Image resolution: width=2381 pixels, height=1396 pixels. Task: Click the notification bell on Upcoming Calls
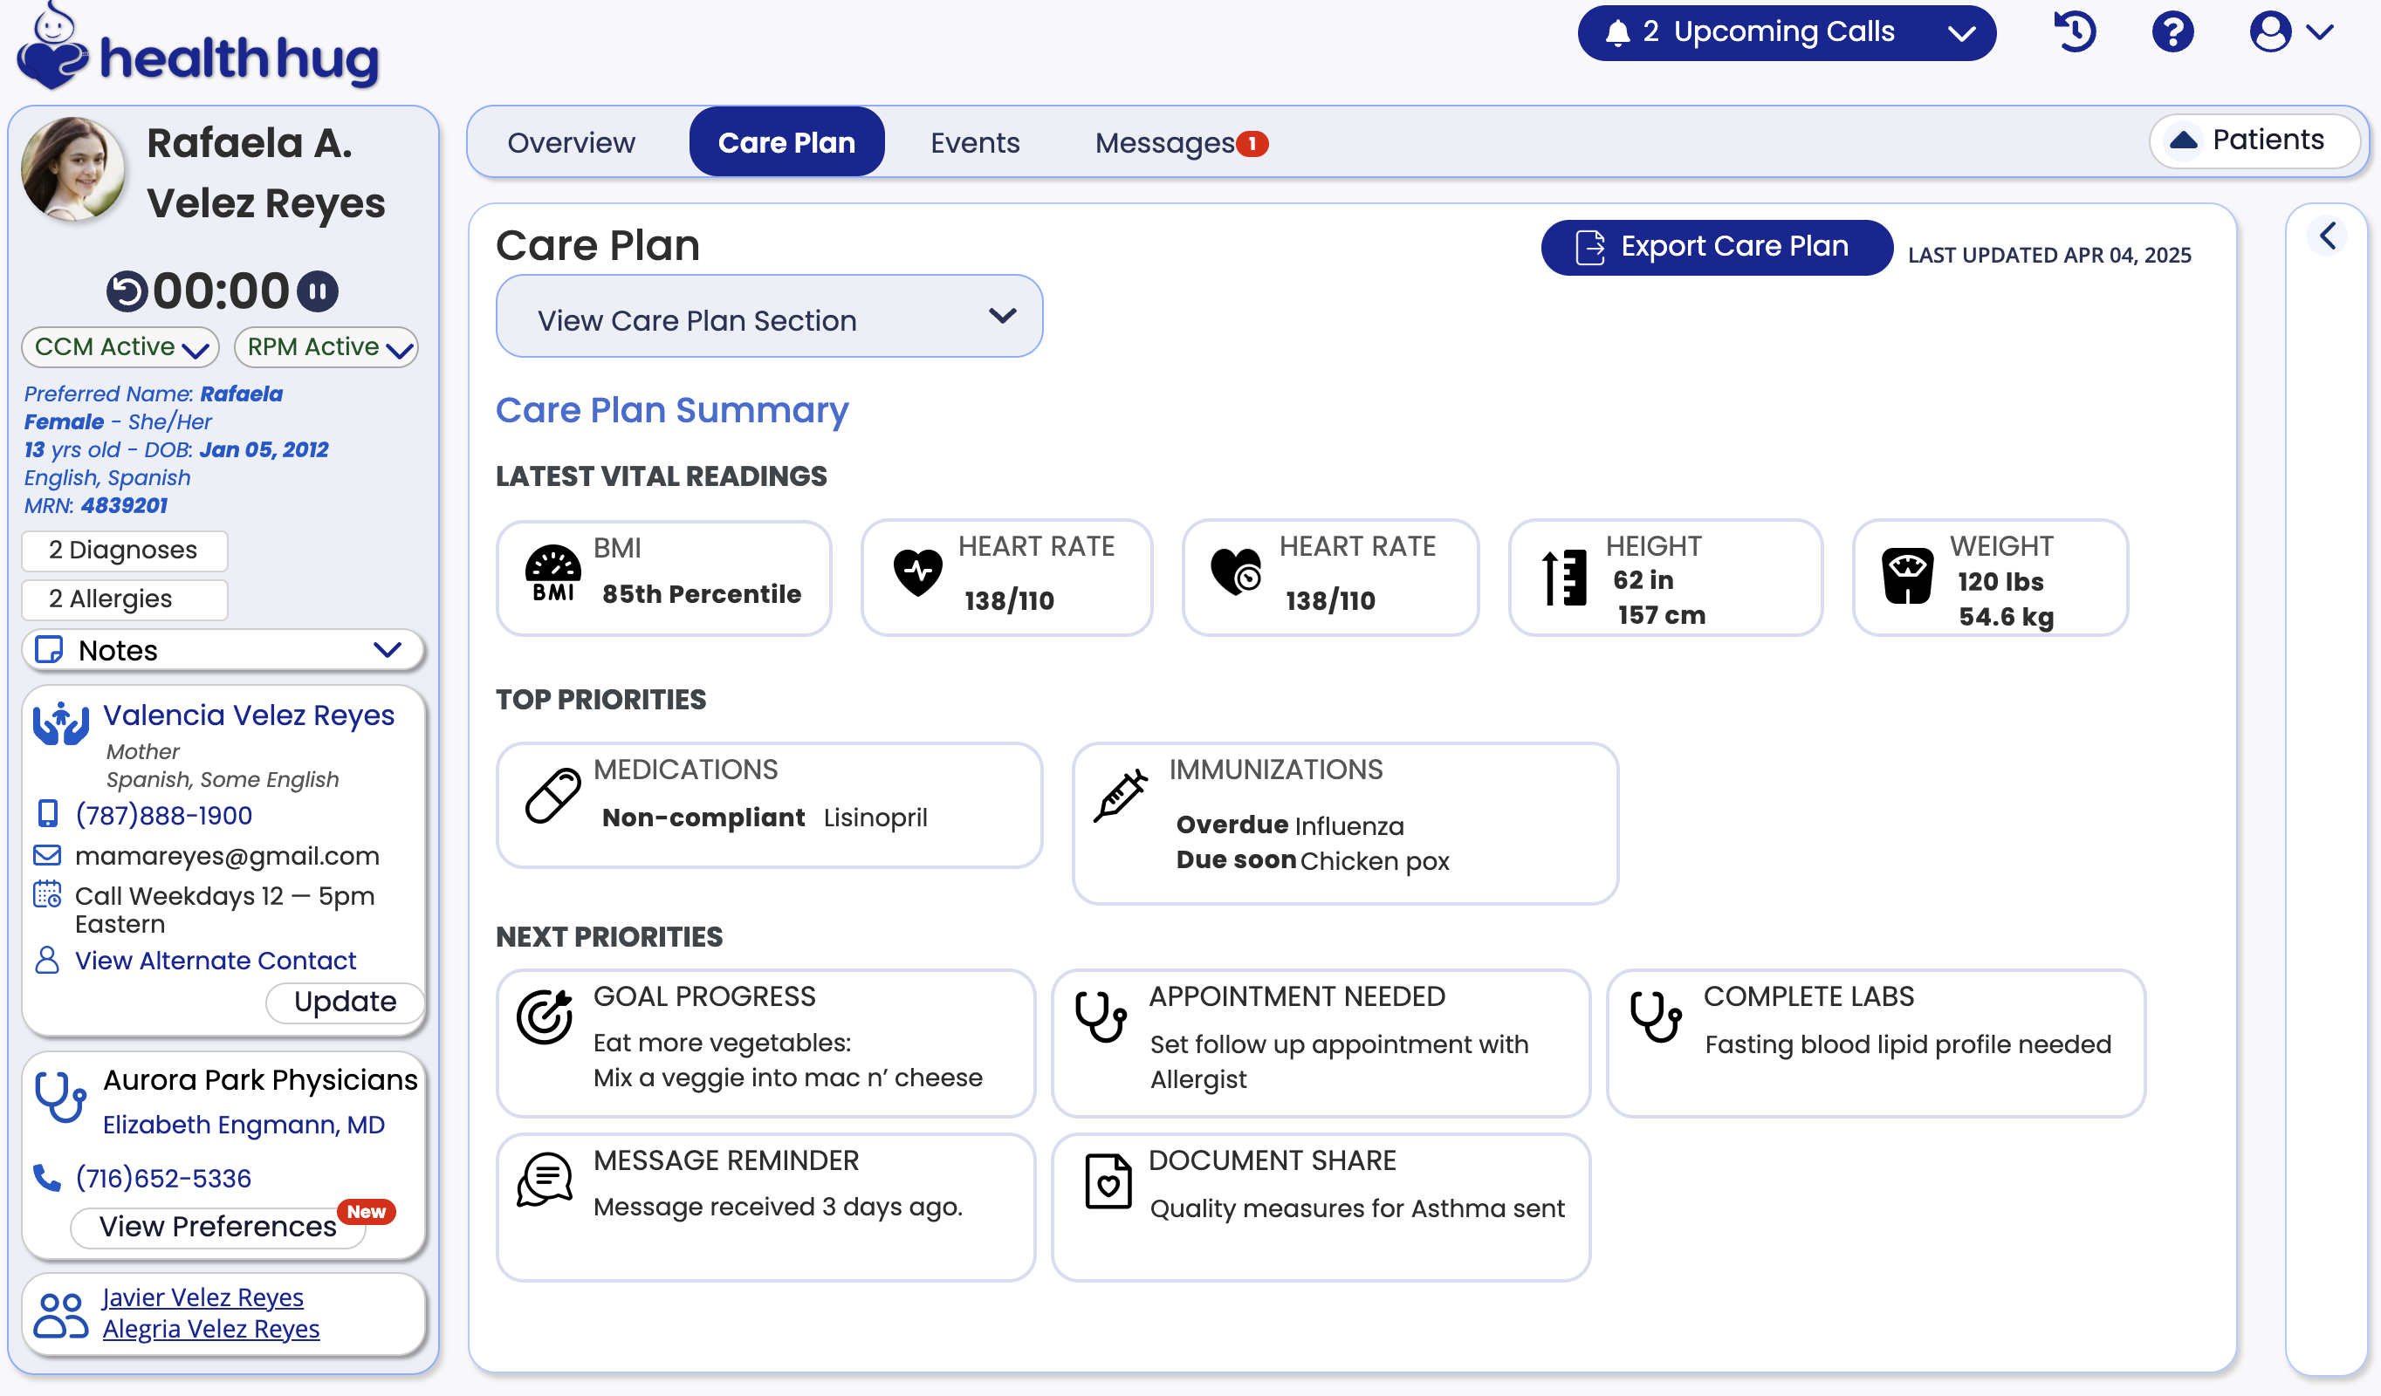(x=1617, y=31)
